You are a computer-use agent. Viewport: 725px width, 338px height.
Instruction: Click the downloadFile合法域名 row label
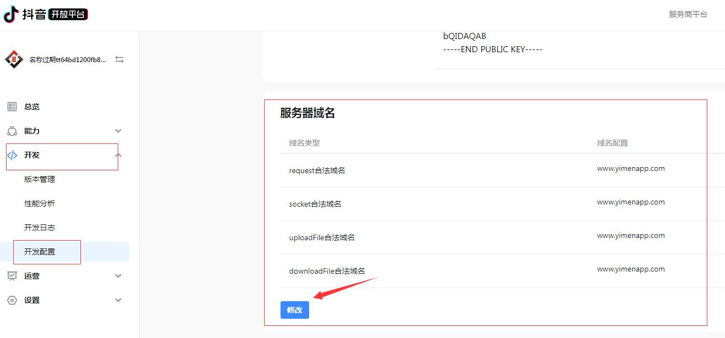click(x=327, y=271)
